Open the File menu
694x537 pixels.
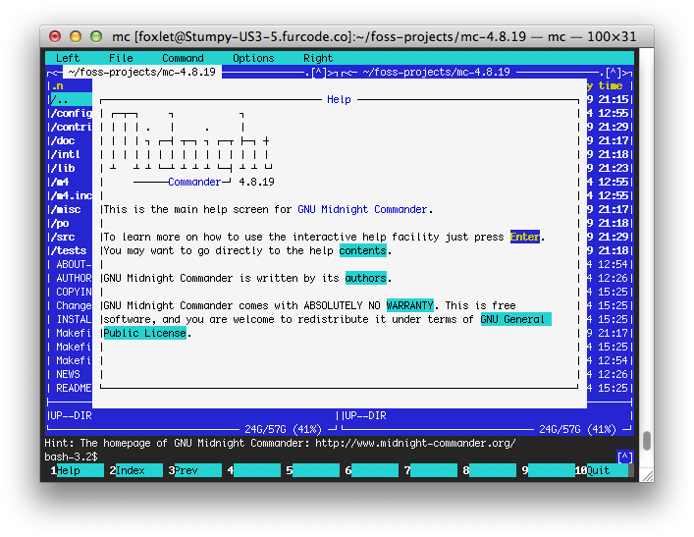coord(121,58)
